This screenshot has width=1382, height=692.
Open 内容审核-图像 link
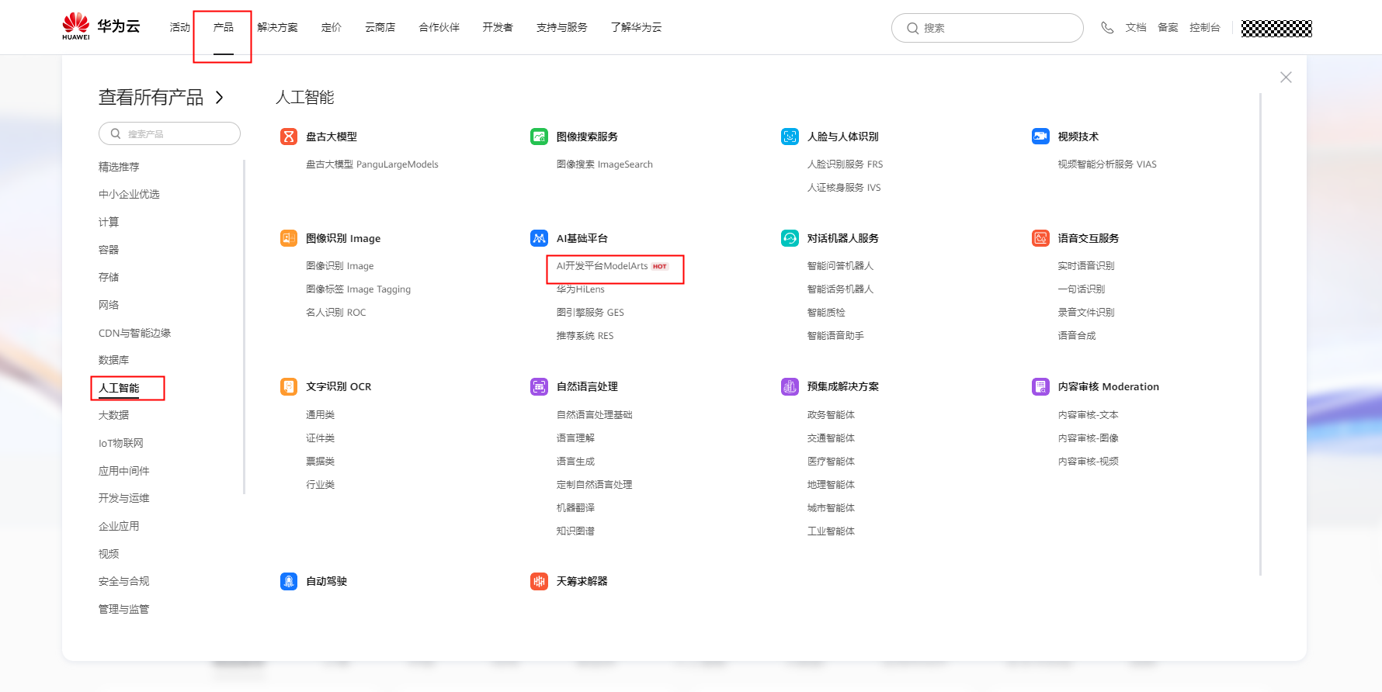(x=1088, y=438)
